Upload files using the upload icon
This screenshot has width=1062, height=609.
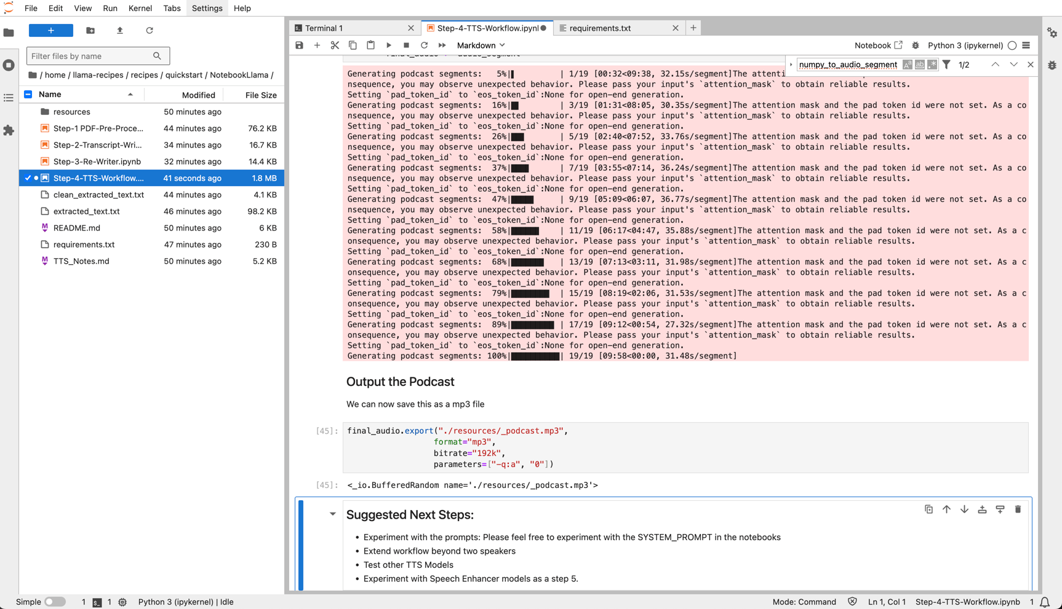pos(120,30)
